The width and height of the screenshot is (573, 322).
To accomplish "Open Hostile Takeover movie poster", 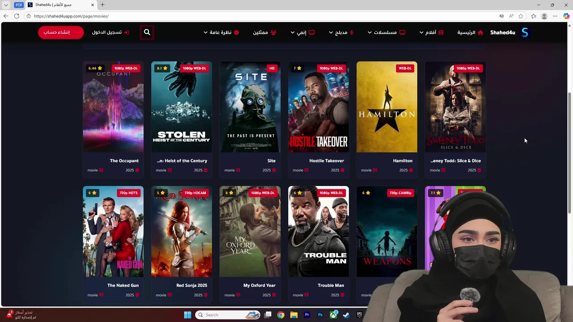I will tap(319, 107).
